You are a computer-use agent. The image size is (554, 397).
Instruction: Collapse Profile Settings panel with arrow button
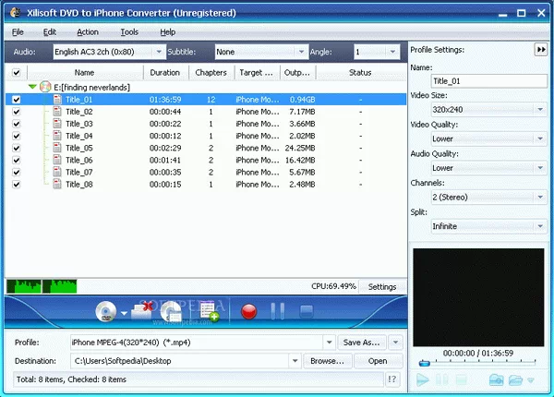point(540,49)
